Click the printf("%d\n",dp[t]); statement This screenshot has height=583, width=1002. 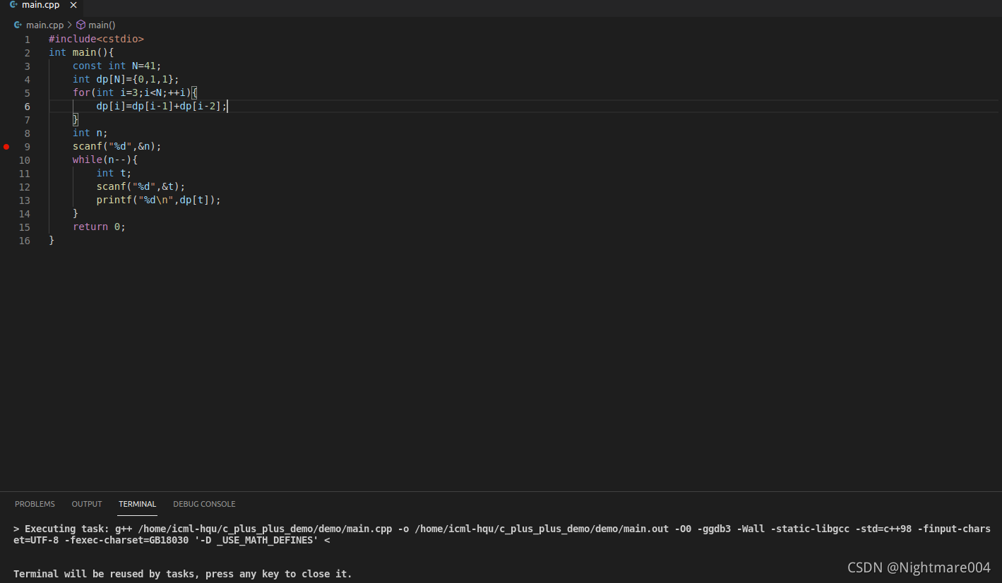pyautogui.click(x=159, y=200)
